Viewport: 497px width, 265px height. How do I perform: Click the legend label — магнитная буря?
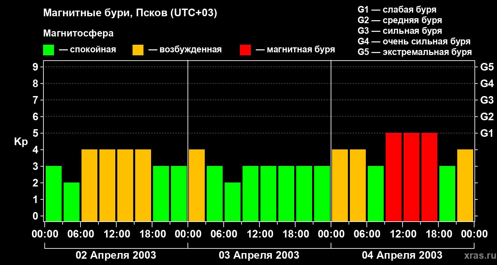pyautogui.click(x=295, y=50)
